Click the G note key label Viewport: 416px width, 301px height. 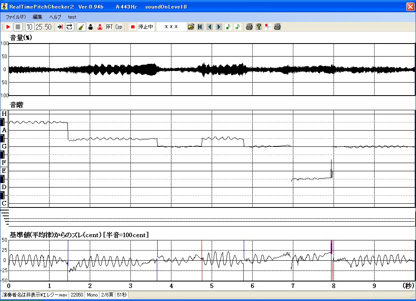(4, 146)
